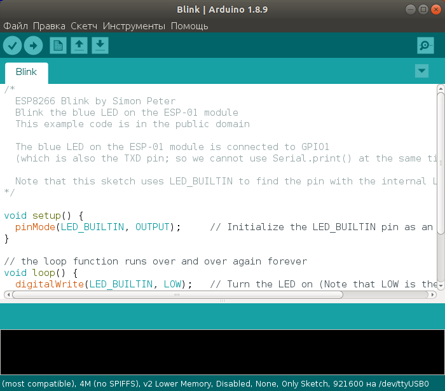Click the horizontal scroll-right arrow

click(x=432, y=295)
